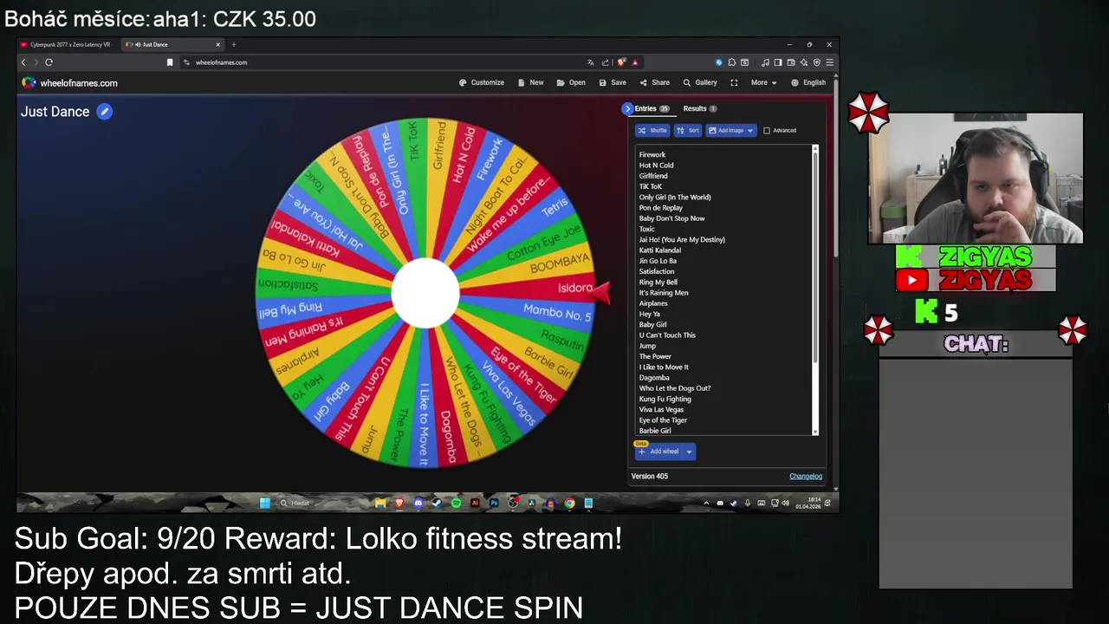Select the Just Dance browser tab
Viewport: 1109px width, 624px height.
(x=172, y=44)
